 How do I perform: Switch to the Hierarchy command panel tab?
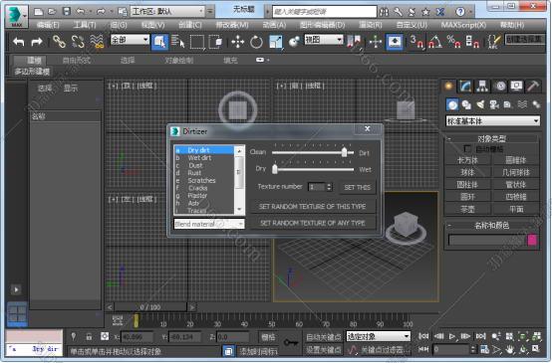coord(482,87)
